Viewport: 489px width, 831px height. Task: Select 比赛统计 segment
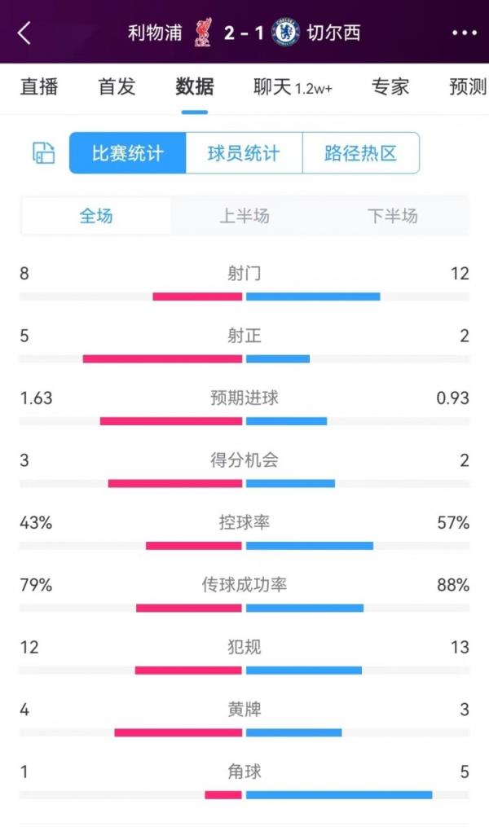click(128, 153)
